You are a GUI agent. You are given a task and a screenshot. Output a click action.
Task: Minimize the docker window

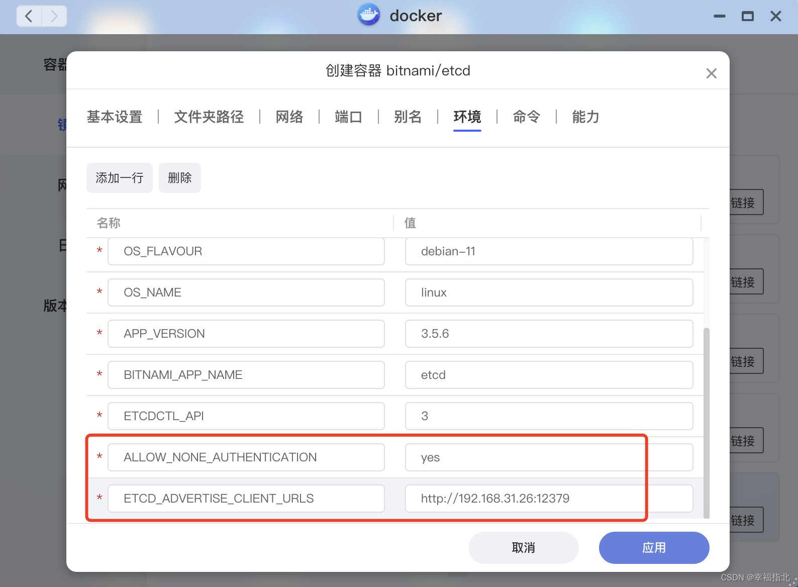719,16
